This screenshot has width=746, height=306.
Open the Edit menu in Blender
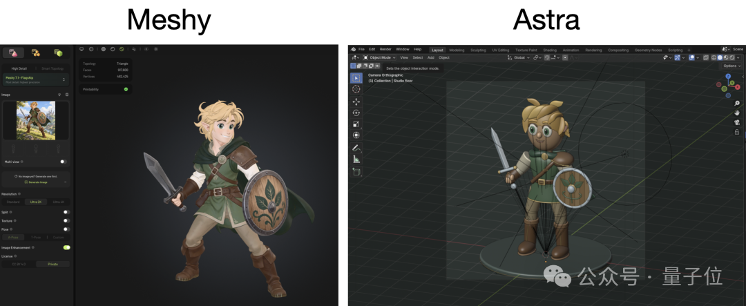click(x=372, y=50)
